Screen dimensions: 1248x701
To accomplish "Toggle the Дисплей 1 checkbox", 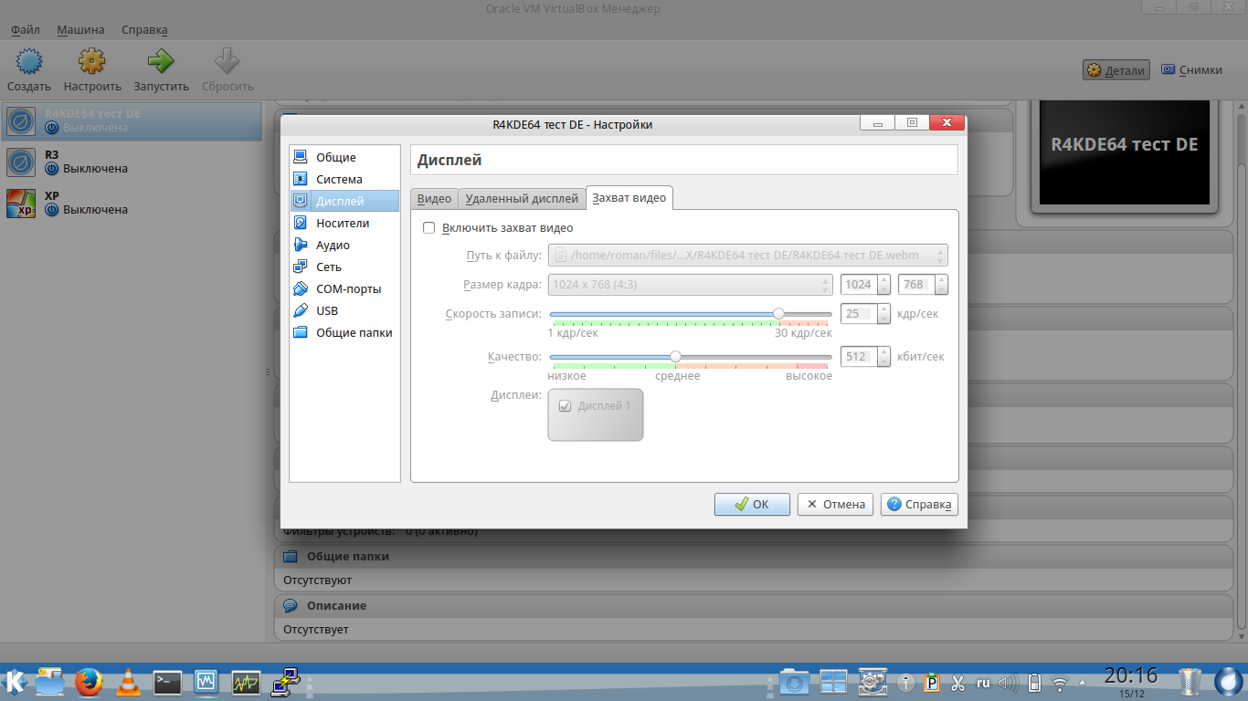I will (565, 406).
